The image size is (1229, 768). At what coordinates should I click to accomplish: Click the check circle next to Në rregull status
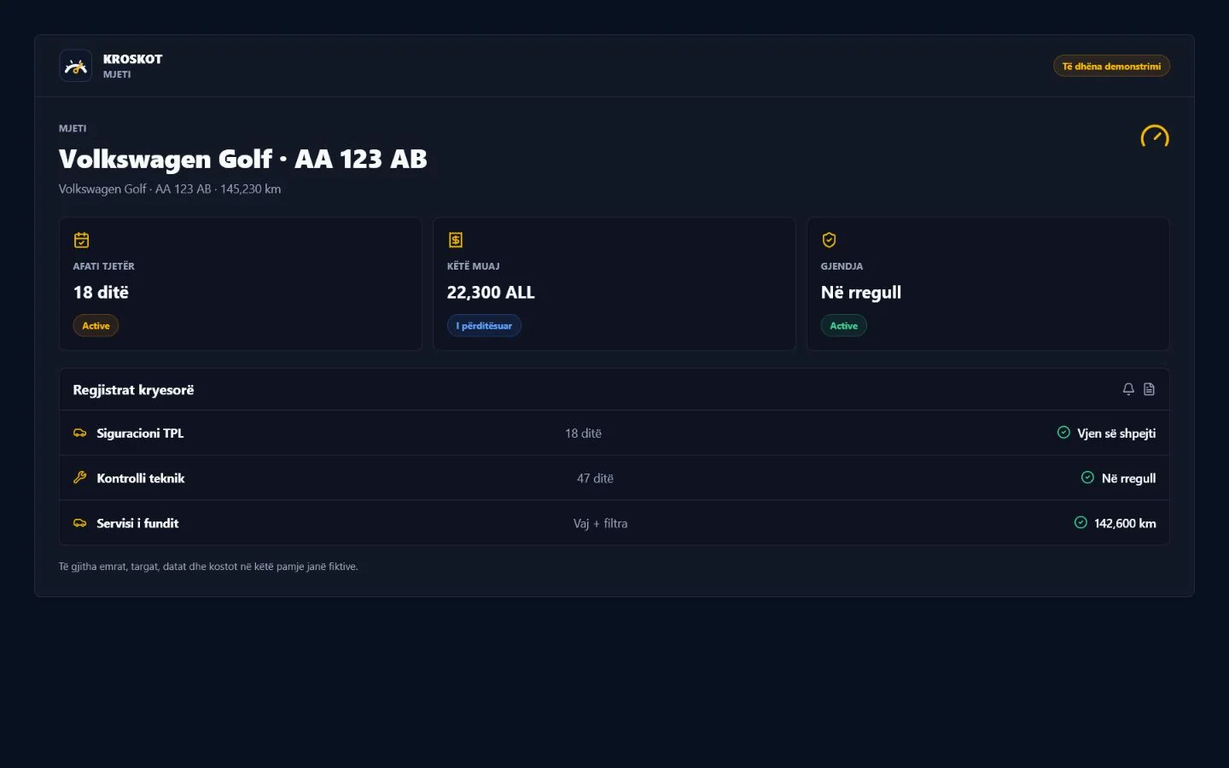(1087, 478)
